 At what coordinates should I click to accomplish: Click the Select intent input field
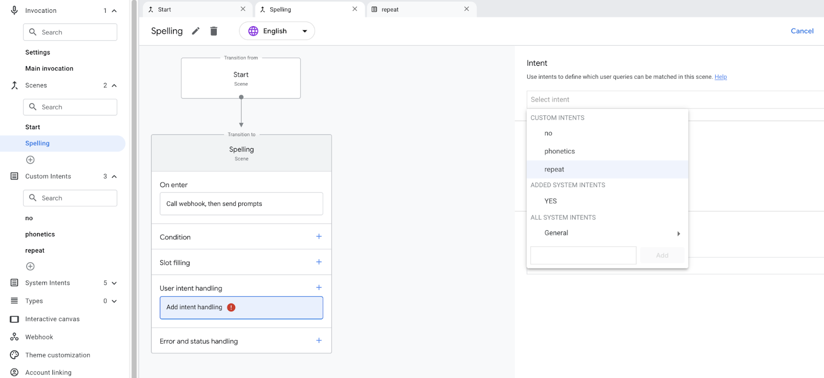[669, 100]
